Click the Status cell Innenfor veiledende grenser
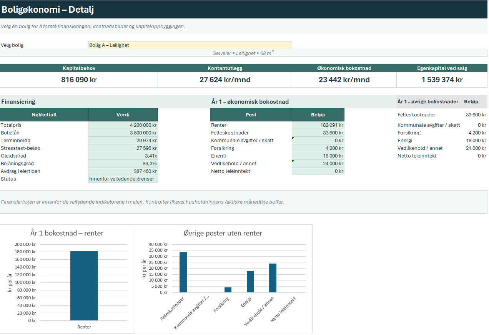Screen dimensions: 489x335 coord(123,179)
